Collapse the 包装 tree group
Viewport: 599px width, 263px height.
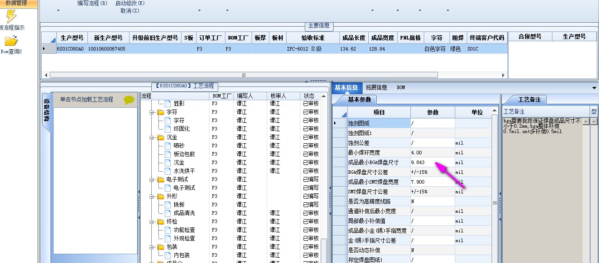[x=152, y=247]
